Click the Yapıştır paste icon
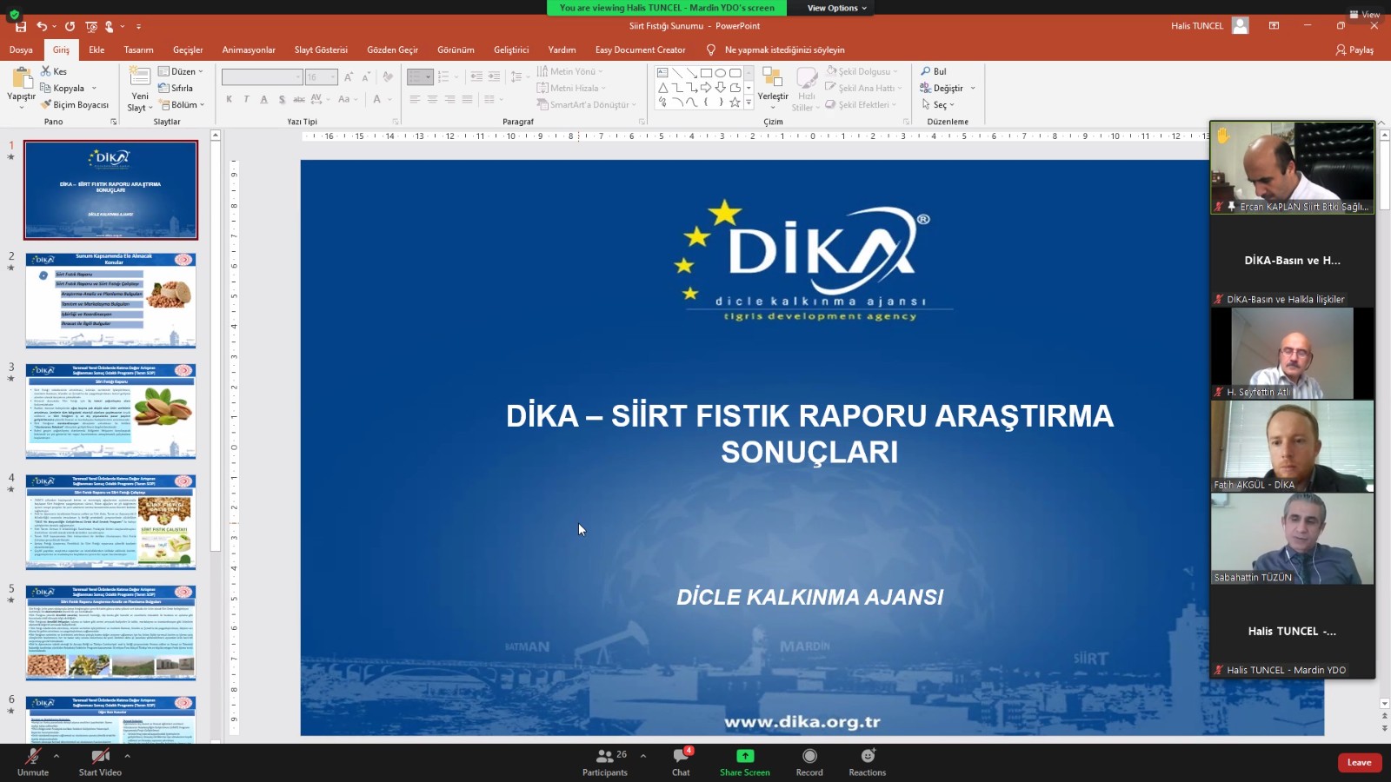The width and height of the screenshot is (1391, 782). (21, 78)
